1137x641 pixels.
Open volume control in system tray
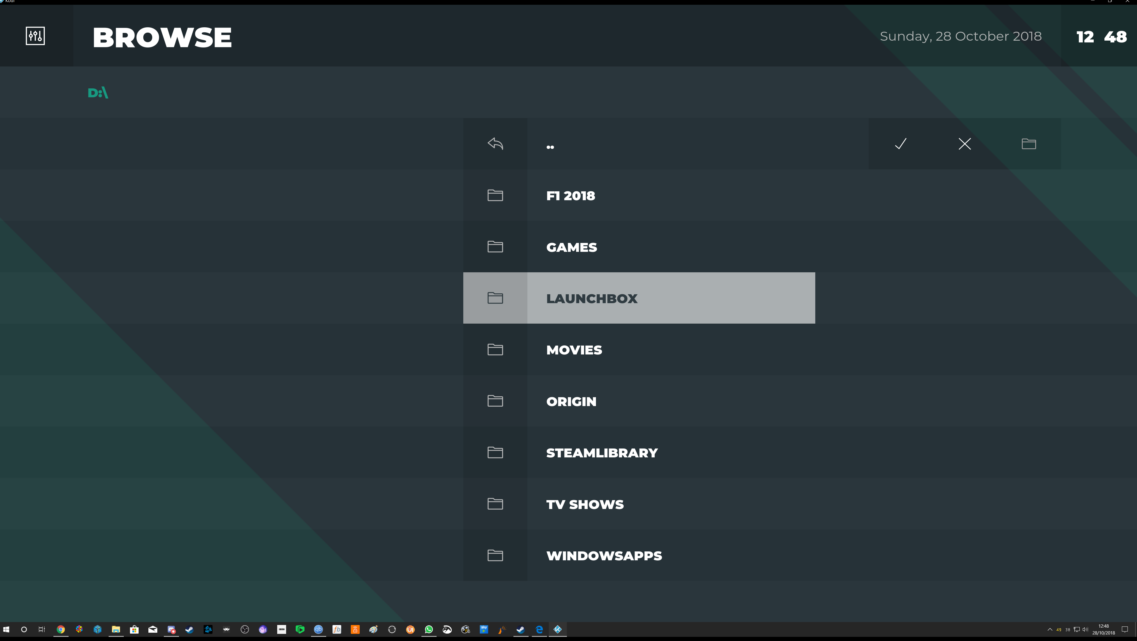(x=1085, y=629)
